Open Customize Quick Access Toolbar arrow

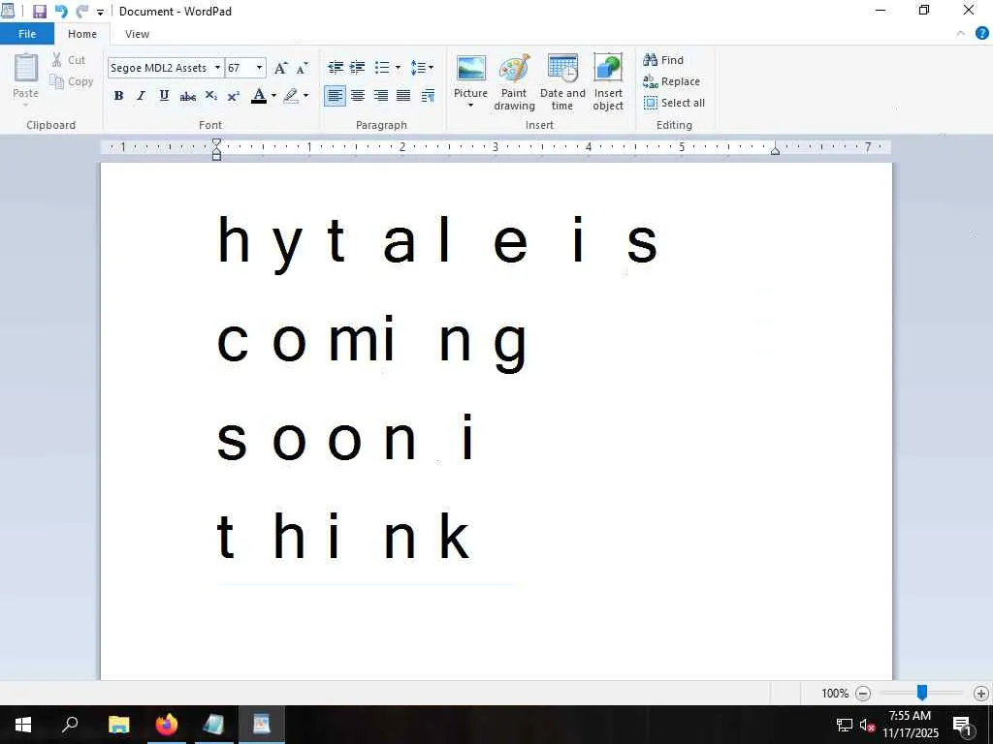pos(100,12)
